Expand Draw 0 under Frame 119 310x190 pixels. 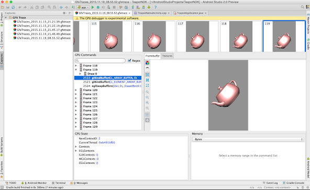[x=80, y=74]
